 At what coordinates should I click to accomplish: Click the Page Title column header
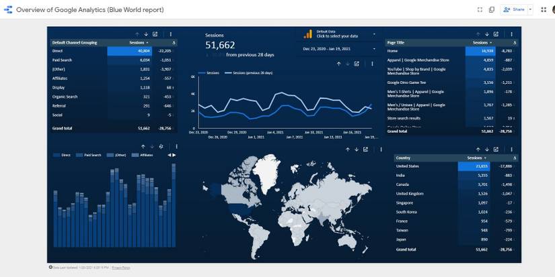[396, 43]
